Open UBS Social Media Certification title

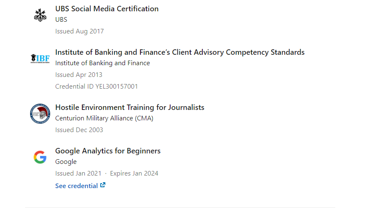click(107, 9)
